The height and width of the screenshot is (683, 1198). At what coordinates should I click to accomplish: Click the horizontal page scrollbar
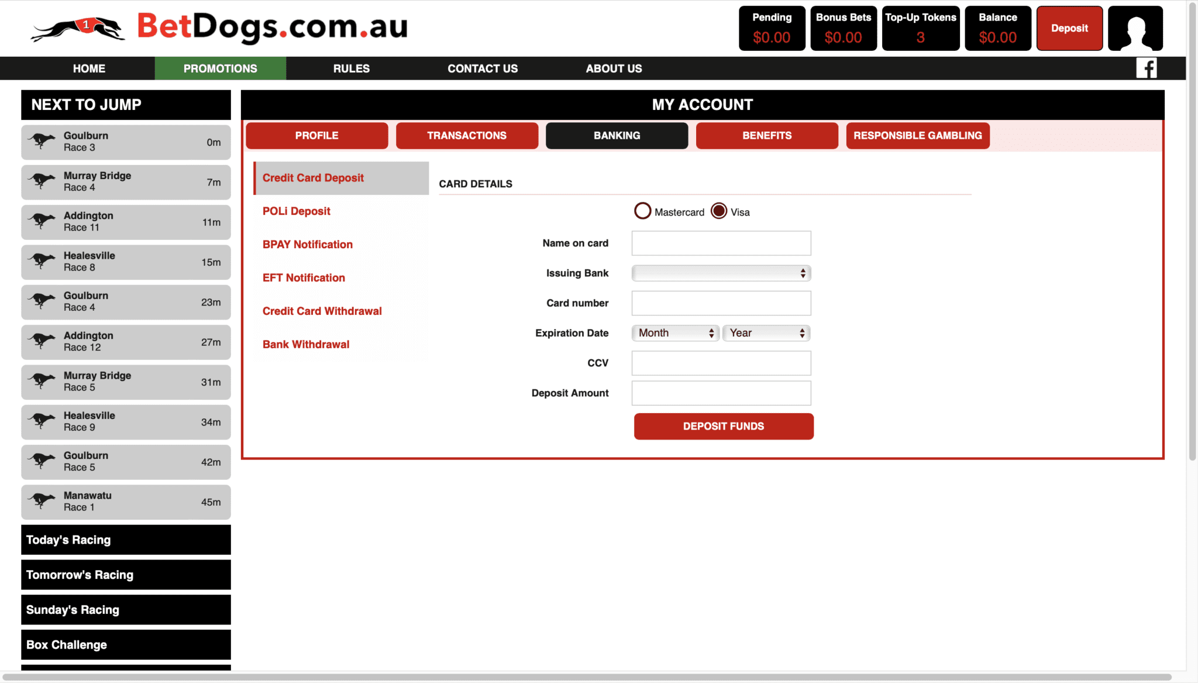point(587,677)
